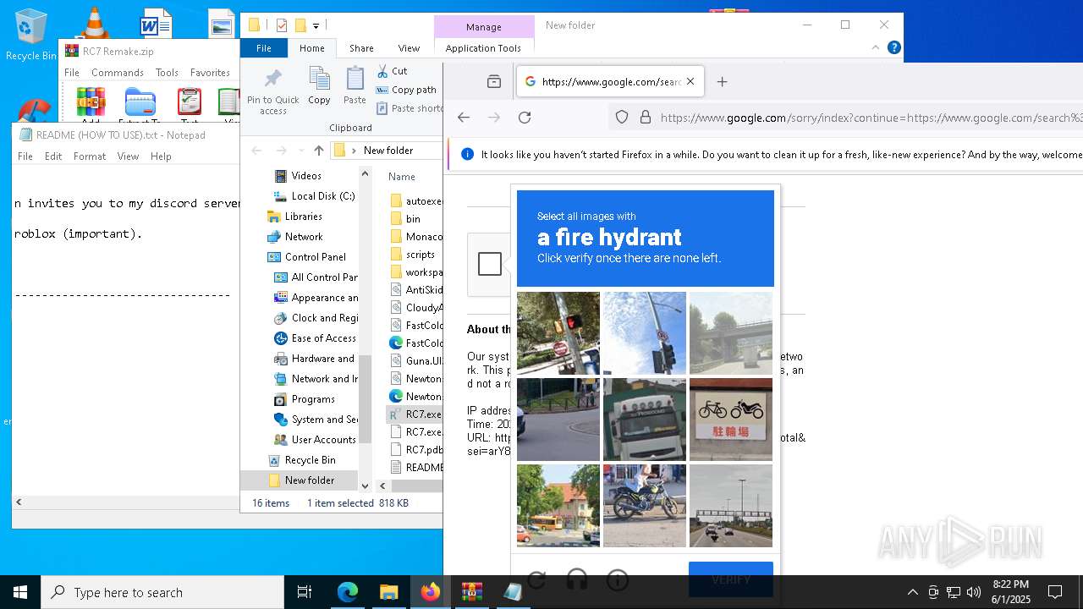The height and width of the screenshot is (609, 1083).
Task: Open File Explorer from taskbar
Action: point(388,592)
